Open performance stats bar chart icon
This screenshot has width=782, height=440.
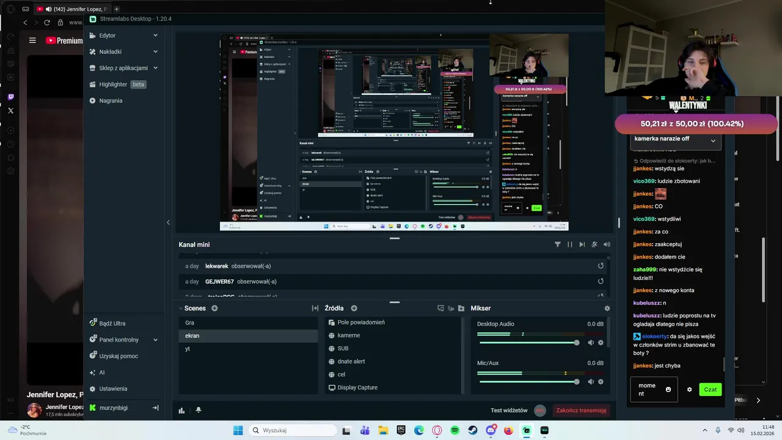(181, 410)
